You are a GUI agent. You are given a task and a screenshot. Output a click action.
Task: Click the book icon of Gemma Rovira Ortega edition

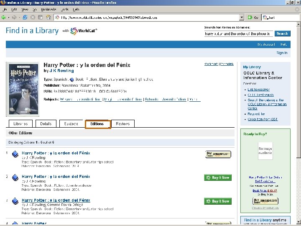click(x=15, y=201)
